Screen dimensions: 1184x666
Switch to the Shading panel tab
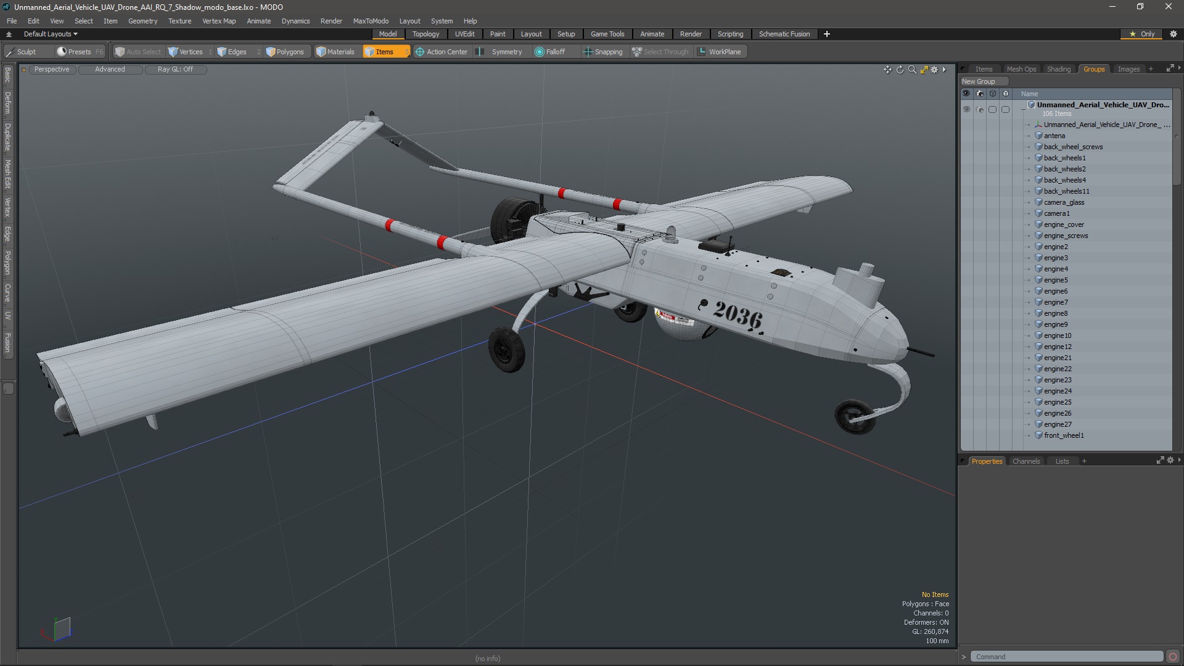pyautogui.click(x=1058, y=69)
